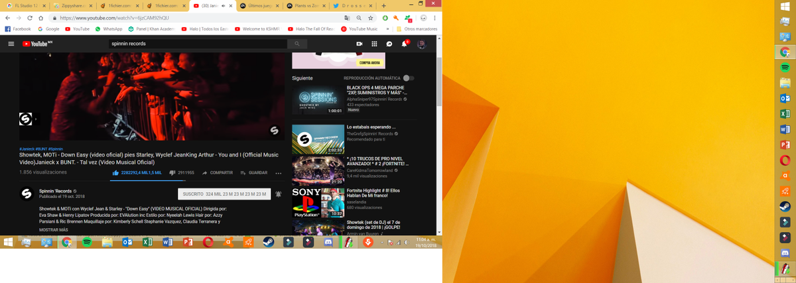Screen dimensions: 796x283
Task: Open the YouTube account avatar menu
Action: [421, 44]
